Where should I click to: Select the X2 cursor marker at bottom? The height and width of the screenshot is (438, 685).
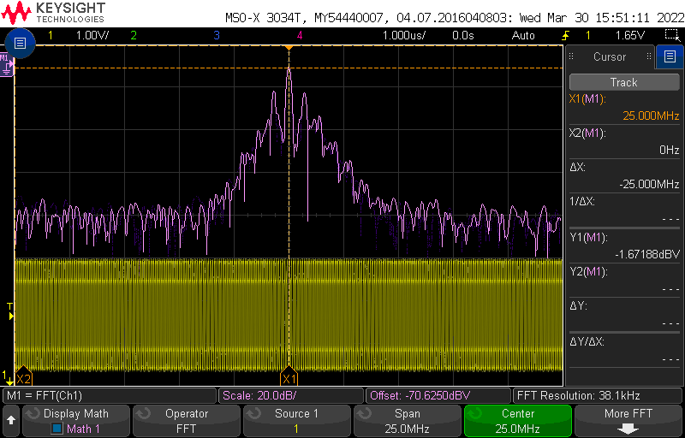tap(23, 376)
